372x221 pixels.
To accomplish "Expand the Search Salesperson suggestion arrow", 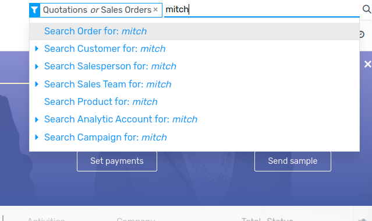I will click(37, 66).
